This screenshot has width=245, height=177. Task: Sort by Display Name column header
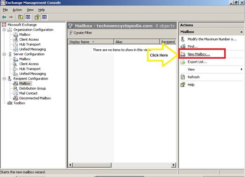coord(91,42)
